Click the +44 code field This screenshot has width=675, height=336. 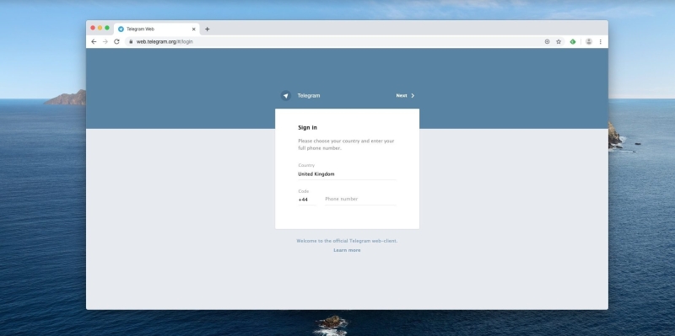tap(307, 200)
